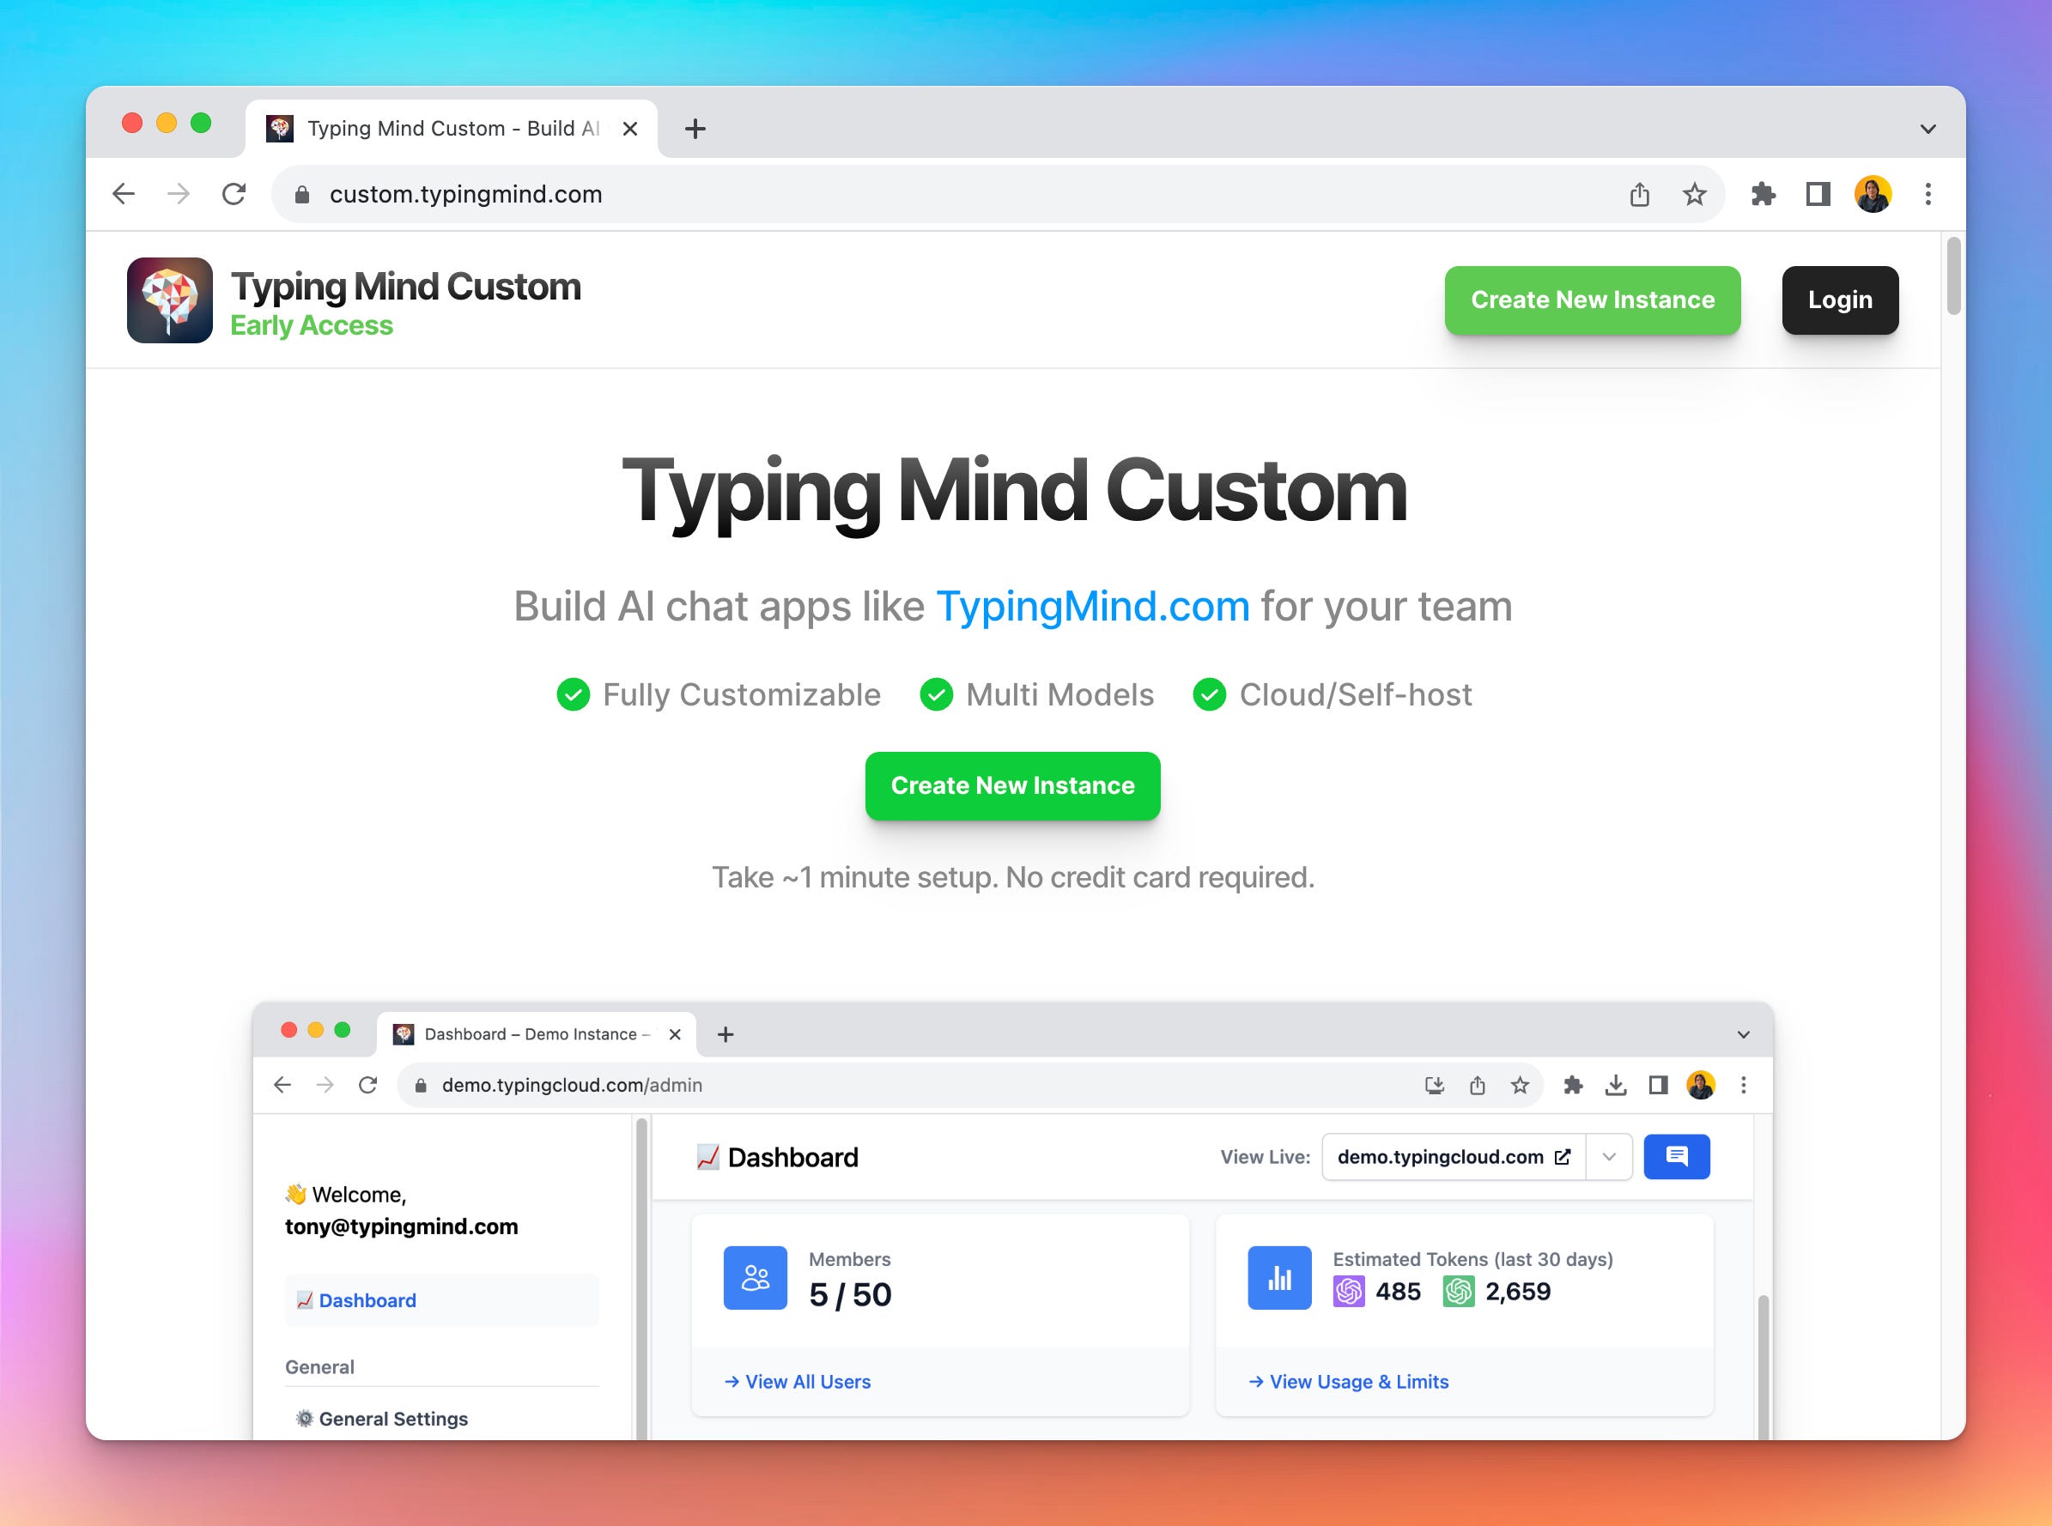The width and height of the screenshot is (2052, 1526).
Task: Click the install app icon in demo address bar
Action: pyautogui.click(x=1434, y=1085)
